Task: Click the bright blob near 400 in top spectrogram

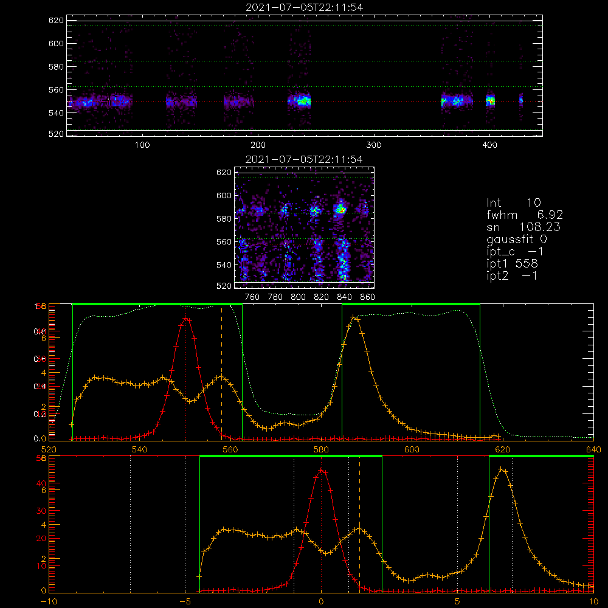Action: 491,101
